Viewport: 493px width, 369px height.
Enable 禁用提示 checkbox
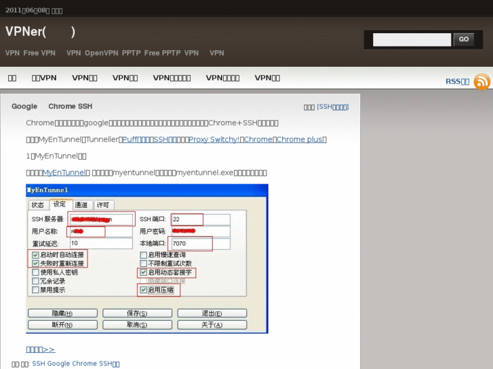pyautogui.click(x=35, y=290)
